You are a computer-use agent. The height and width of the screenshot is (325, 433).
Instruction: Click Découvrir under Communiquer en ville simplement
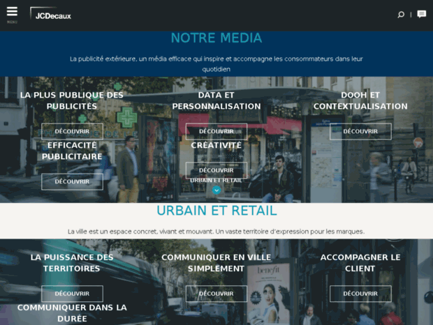[x=216, y=294]
